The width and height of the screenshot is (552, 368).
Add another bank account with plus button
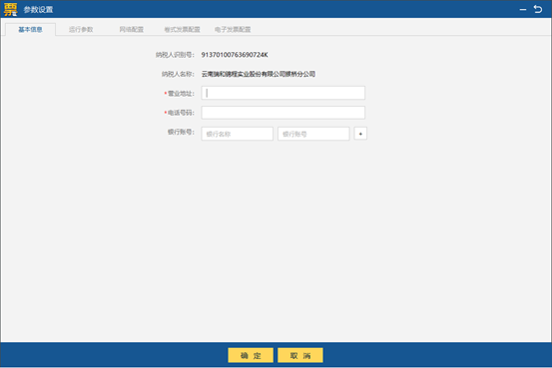[x=360, y=134]
